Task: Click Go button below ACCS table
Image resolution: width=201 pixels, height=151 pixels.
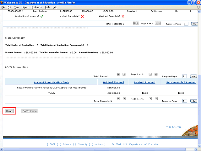Action: point(194,101)
